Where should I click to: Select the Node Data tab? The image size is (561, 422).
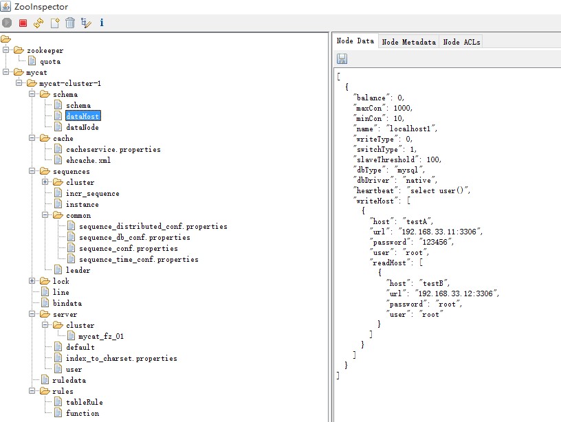tap(355, 41)
